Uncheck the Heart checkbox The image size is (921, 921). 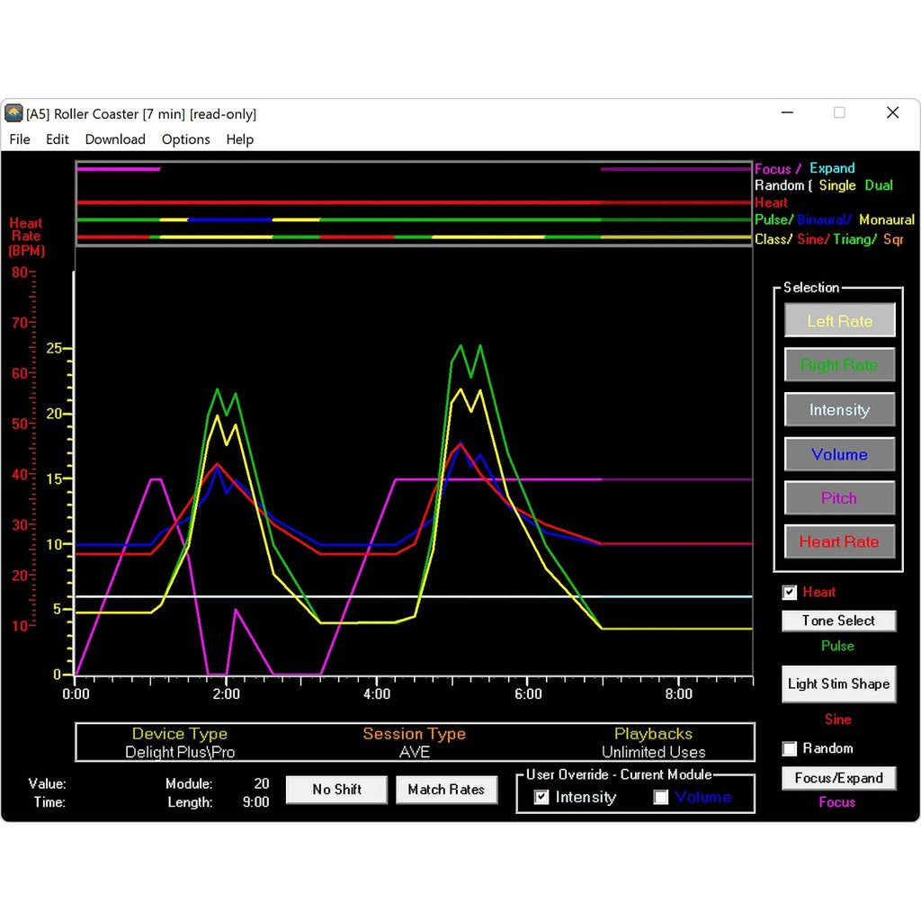(790, 592)
